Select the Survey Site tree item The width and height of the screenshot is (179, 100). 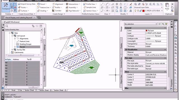click(x=21, y=50)
